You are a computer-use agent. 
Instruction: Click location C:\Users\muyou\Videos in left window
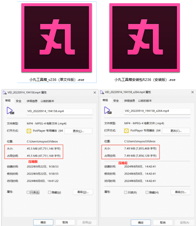coord(42,142)
